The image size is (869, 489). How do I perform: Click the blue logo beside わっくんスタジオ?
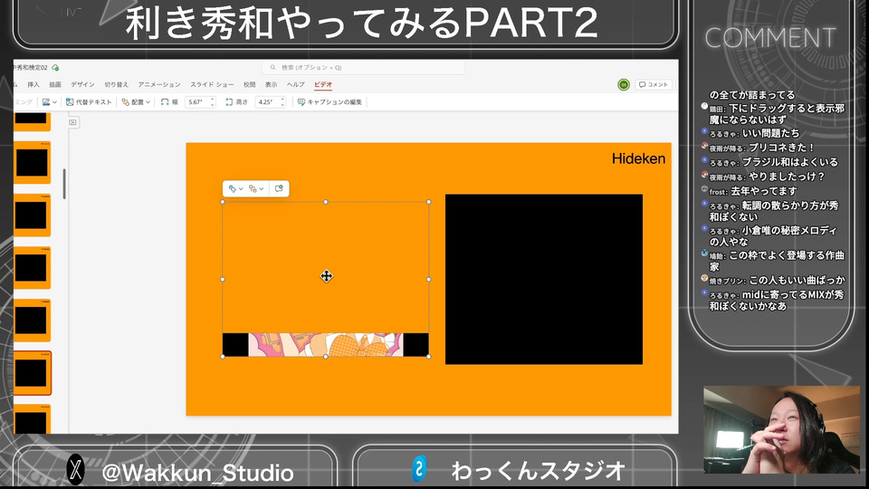pos(419,469)
